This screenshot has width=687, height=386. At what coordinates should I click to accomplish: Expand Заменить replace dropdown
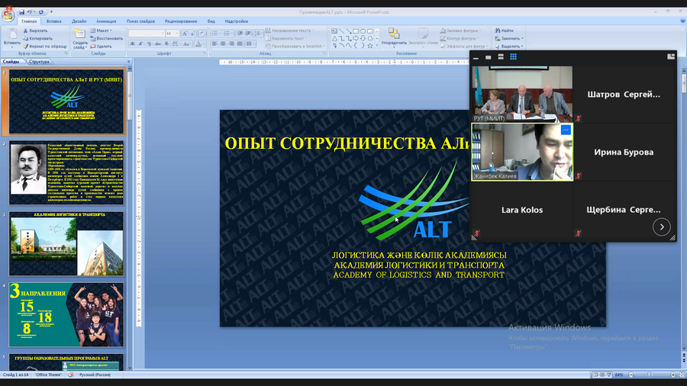[x=509, y=38]
